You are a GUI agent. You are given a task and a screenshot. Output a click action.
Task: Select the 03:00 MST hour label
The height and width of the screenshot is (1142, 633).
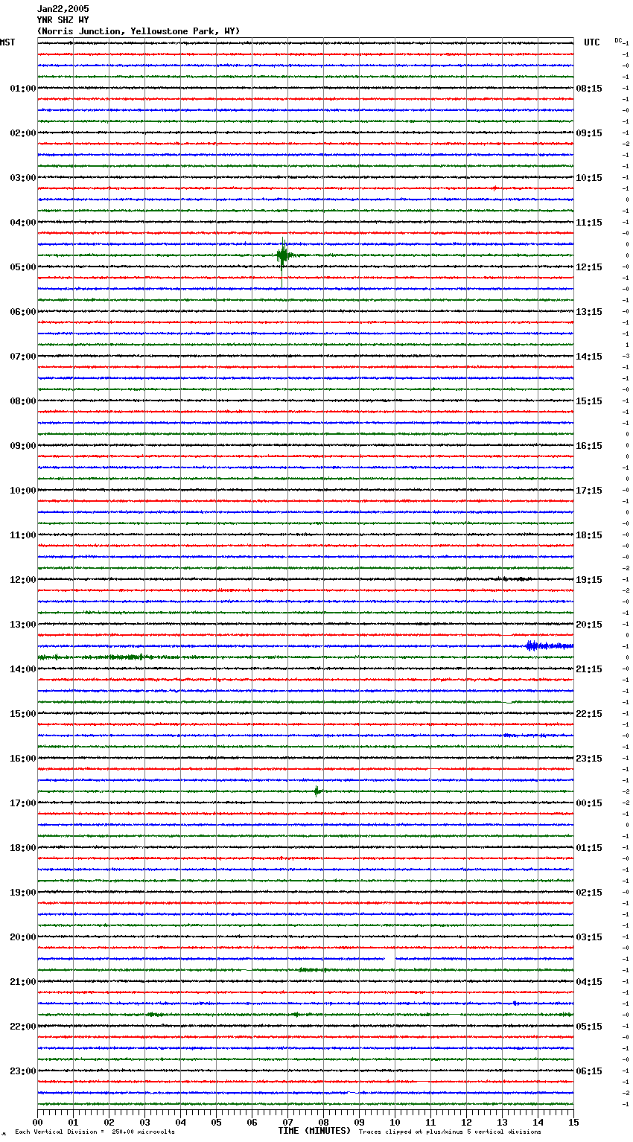(23, 178)
